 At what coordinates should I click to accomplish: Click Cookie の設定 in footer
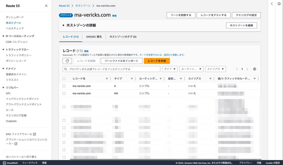click(x=273, y=163)
